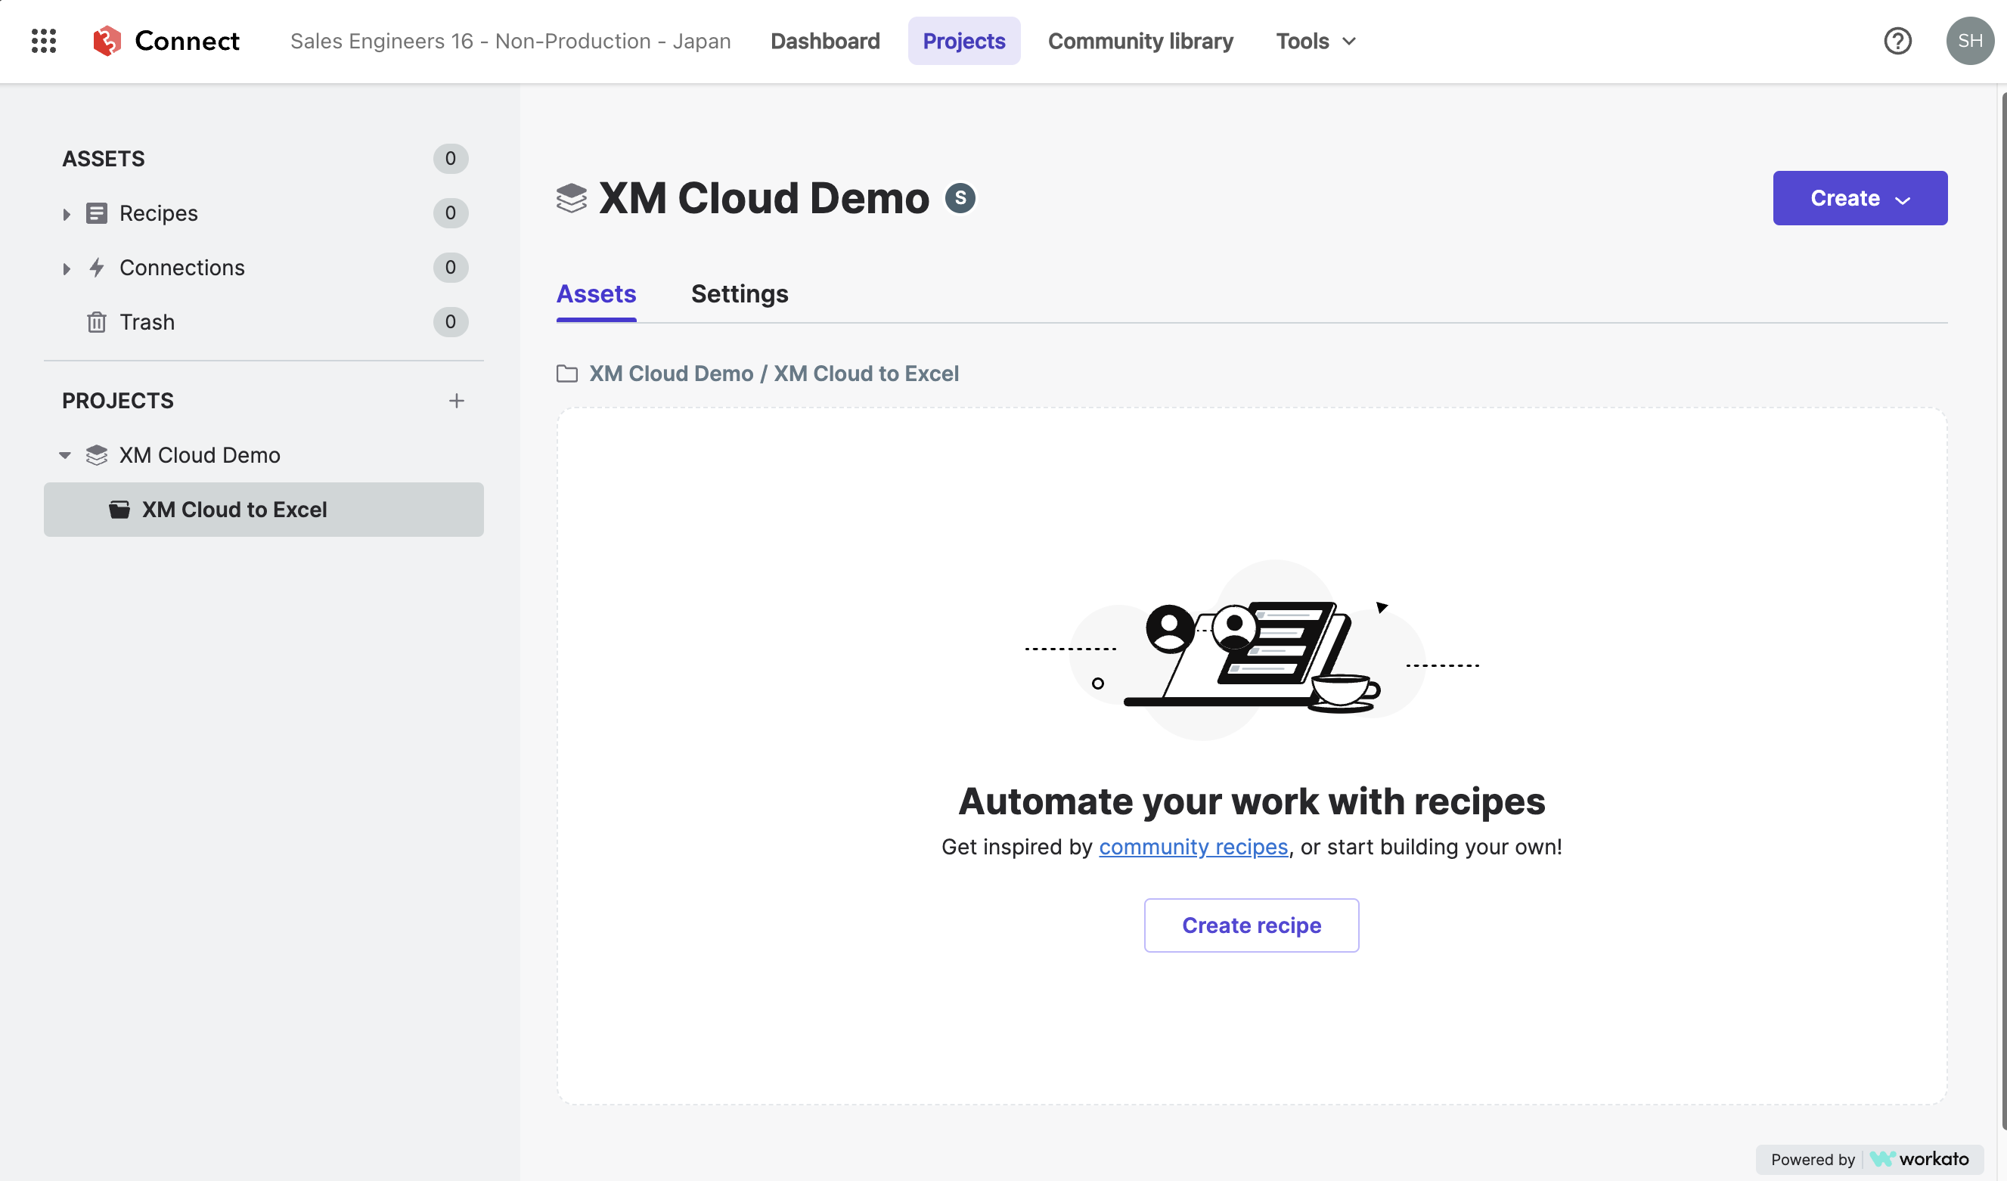Click the ASSETS heading
The height and width of the screenshot is (1181, 2007).
point(104,159)
